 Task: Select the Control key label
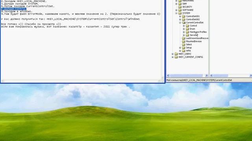coord(193,25)
